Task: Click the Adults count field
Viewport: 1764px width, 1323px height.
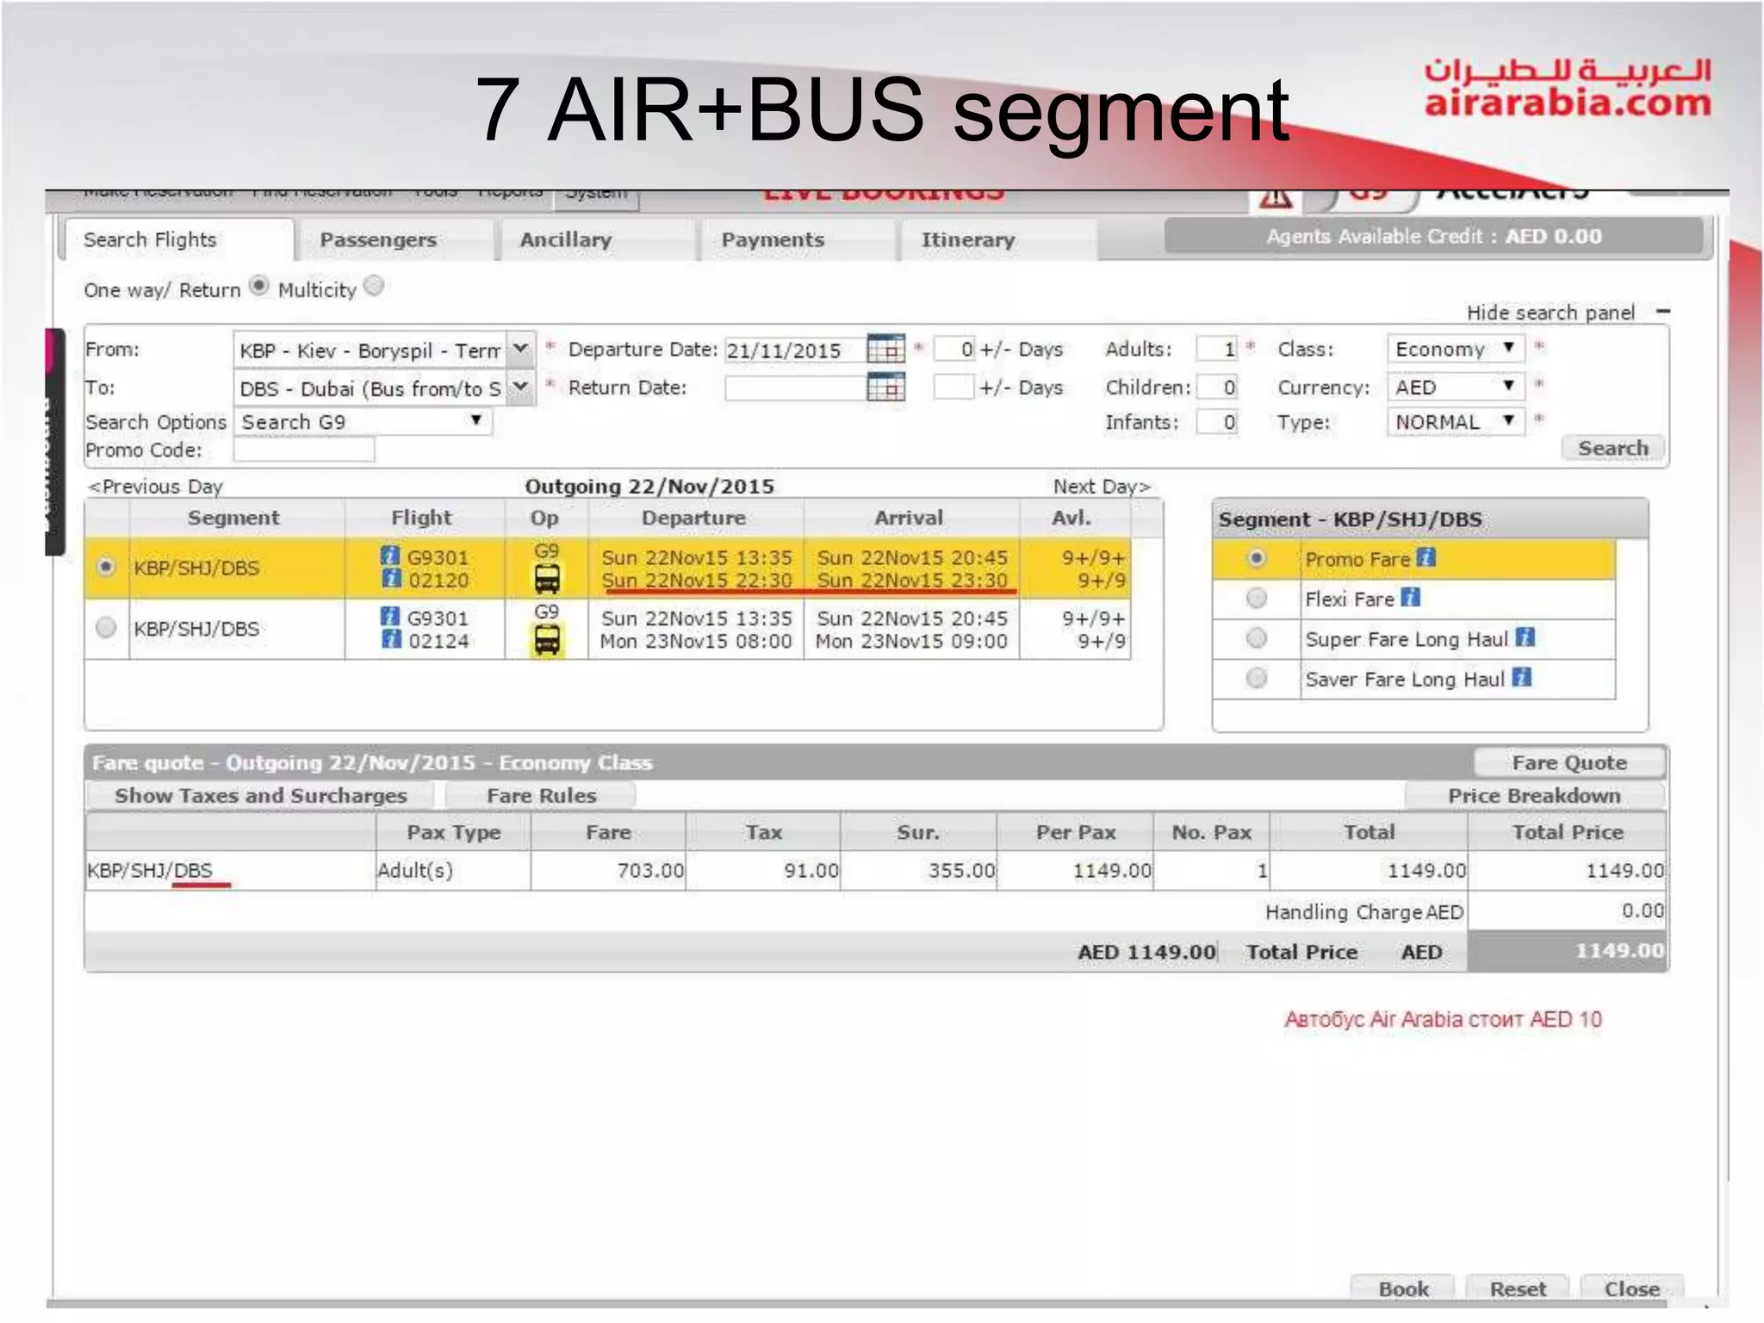Action: [1217, 348]
